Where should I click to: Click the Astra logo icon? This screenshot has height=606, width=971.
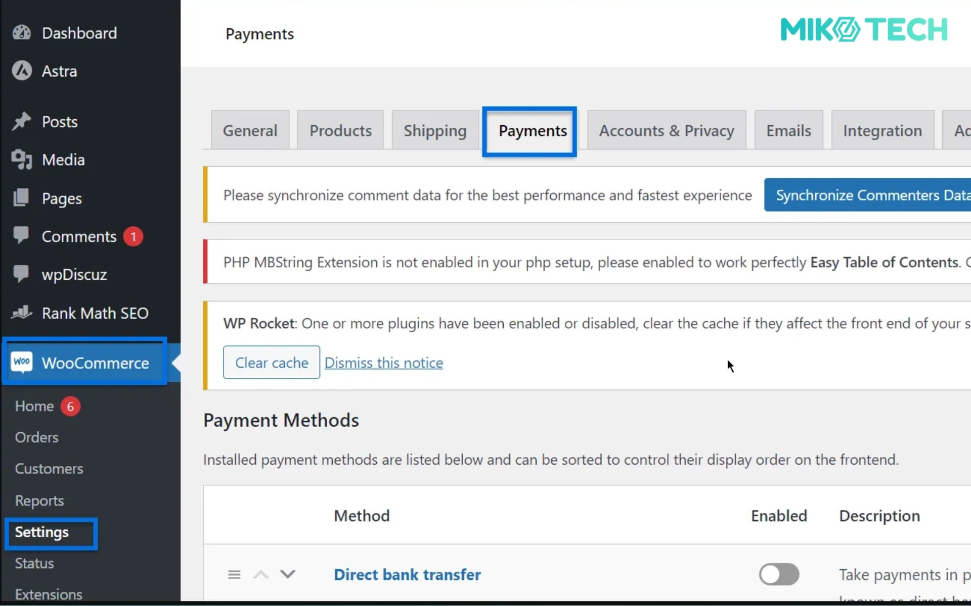tap(22, 71)
